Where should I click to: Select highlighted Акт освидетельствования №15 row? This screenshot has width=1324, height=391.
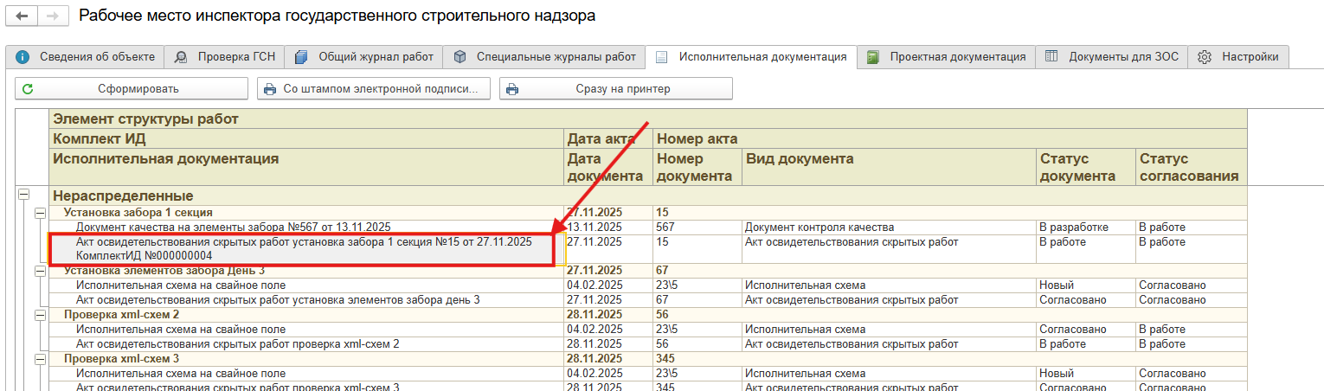[x=303, y=248]
